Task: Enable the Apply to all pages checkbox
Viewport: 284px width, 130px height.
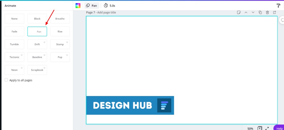Action: [x=6, y=80]
